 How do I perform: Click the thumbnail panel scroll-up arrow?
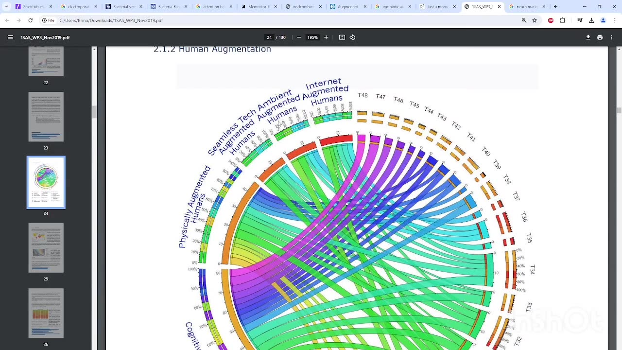(x=94, y=49)
